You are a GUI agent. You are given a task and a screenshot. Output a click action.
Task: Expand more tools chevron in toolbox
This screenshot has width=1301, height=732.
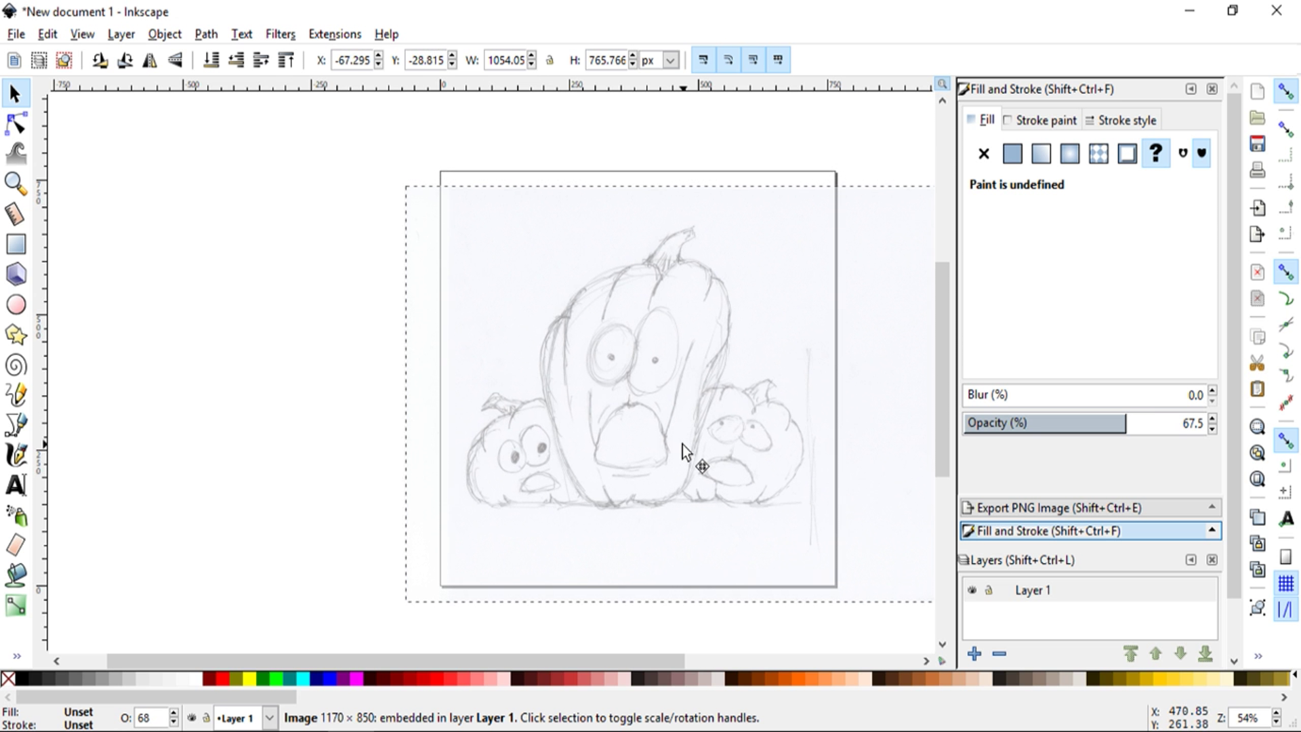(17, 656)
